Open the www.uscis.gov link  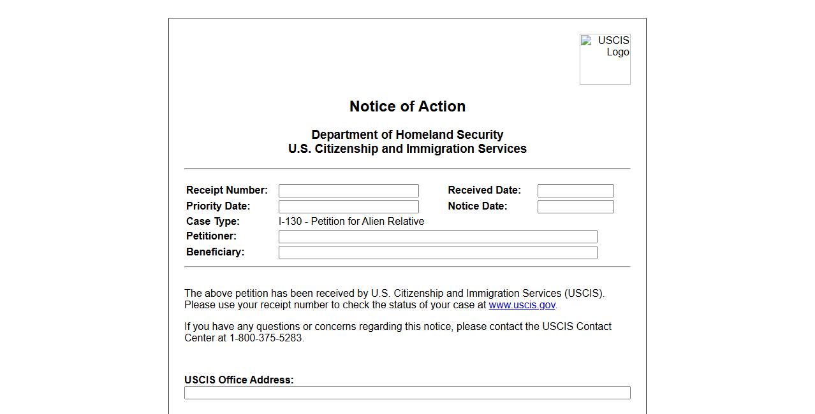(522, 305)
